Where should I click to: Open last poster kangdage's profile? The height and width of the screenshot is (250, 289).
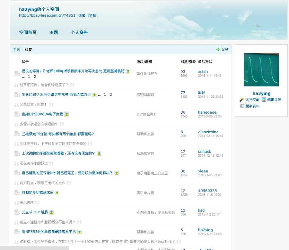(207, 112)
